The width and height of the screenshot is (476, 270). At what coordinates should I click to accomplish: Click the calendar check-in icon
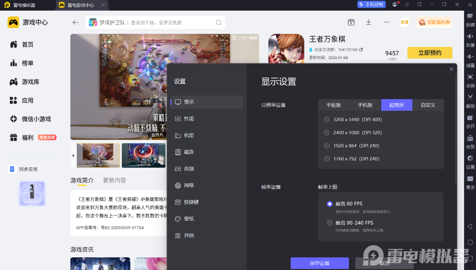click(351, 22)
